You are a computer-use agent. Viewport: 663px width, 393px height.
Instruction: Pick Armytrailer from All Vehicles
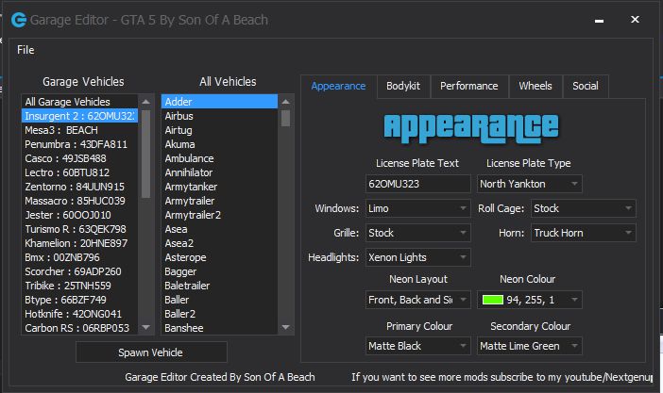click(219, 201)
